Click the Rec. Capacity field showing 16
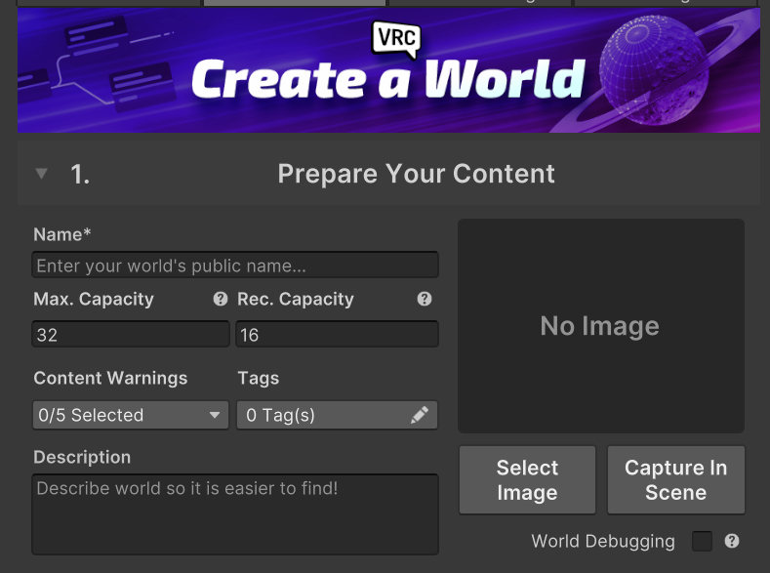Screen dimensions: 770x573 coord(337,335)
